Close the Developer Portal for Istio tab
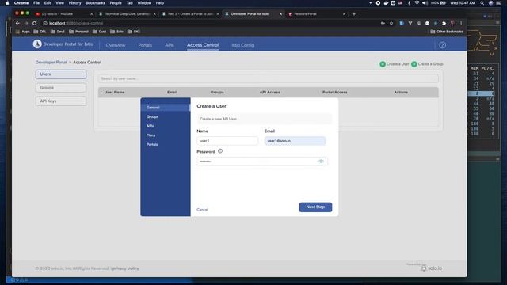The image size is (507, 285). (280, 14)
